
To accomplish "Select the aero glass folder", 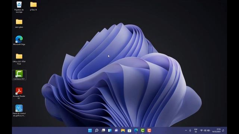I will pyautogui.click(x=19, y=23).
